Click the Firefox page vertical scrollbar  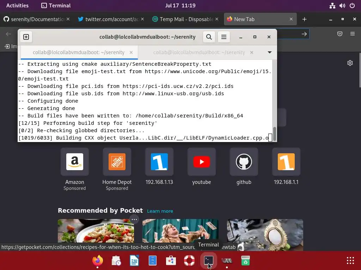coord(360,70)
